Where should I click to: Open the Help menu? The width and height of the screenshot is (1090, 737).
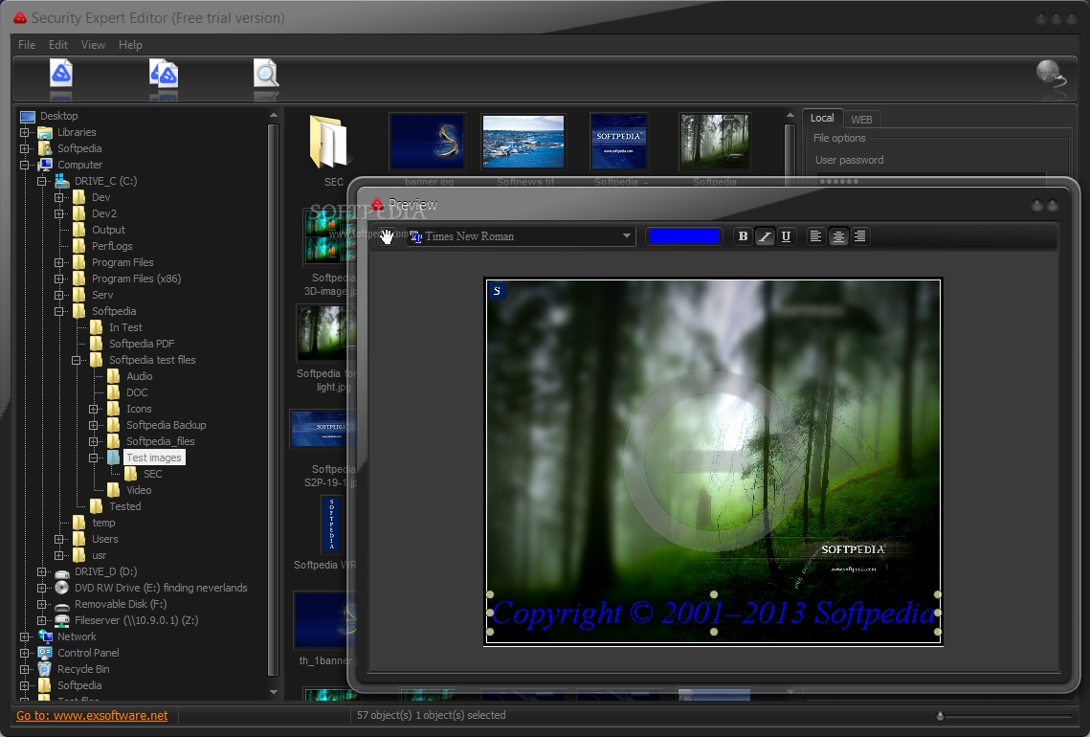130,44
